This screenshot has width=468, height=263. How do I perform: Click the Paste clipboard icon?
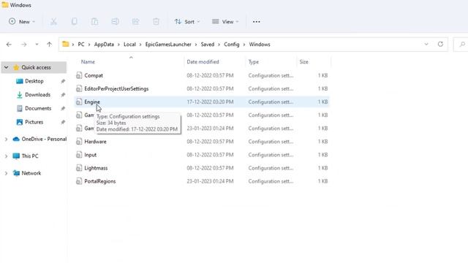click(x=94, y=22)
